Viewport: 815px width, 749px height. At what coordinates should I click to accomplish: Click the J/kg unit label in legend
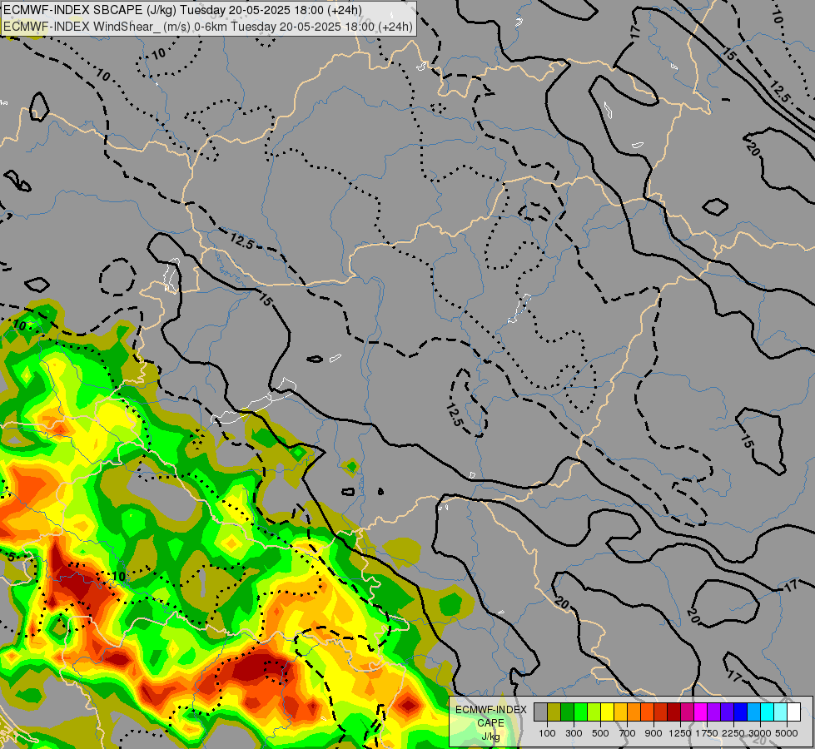point(490,737)
